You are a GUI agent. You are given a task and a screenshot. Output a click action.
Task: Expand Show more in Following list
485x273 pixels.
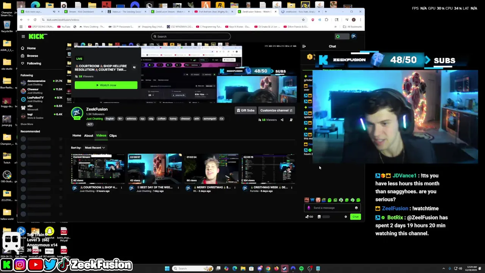[x=27, y=124]
